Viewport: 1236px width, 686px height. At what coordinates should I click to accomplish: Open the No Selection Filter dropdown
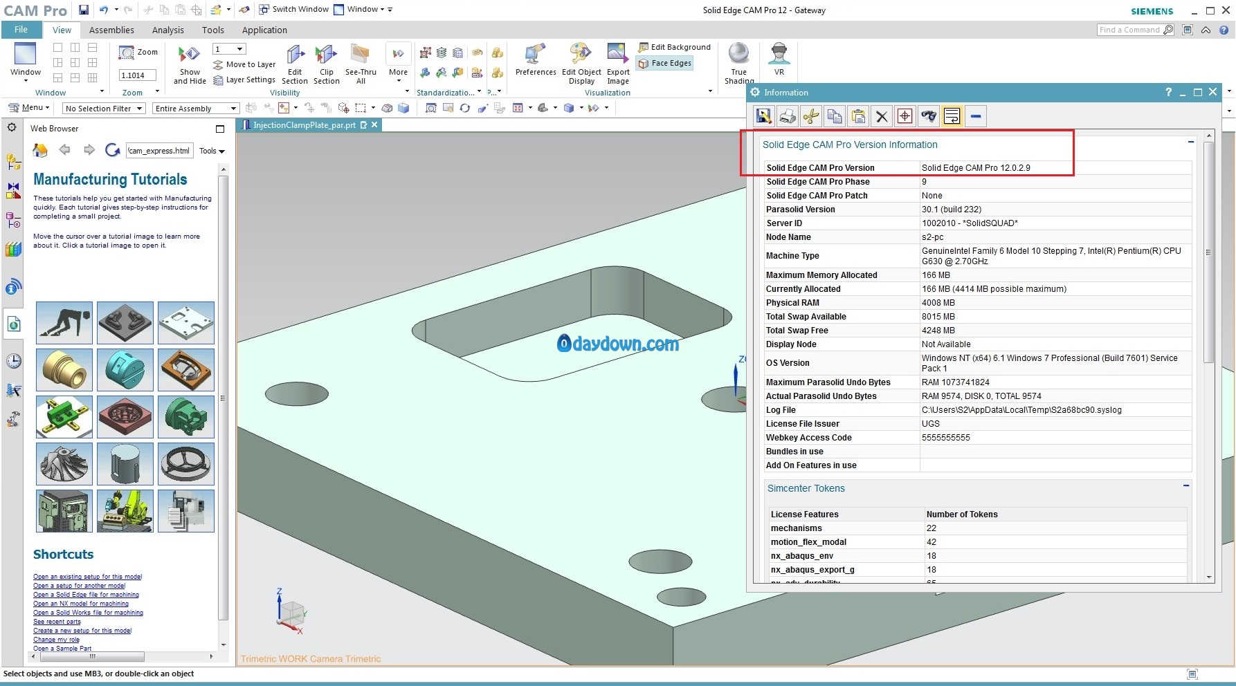103,109
